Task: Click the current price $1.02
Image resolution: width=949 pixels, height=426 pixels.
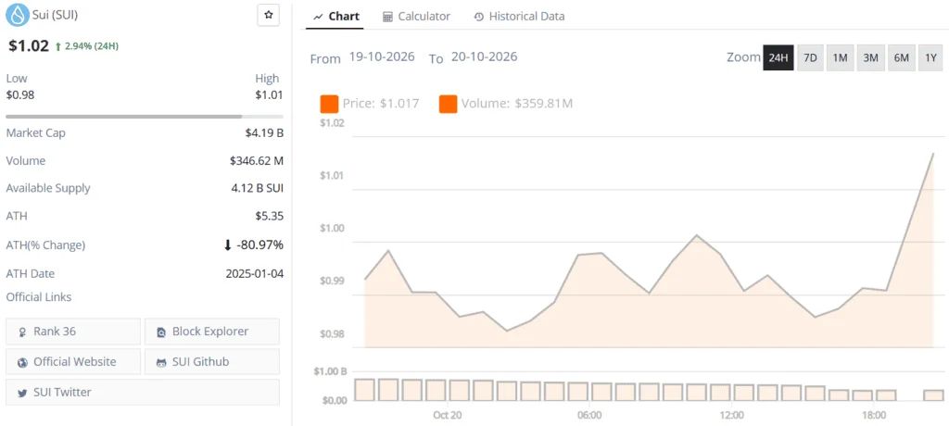Action: pyautogui.click(x=29, y=46)
